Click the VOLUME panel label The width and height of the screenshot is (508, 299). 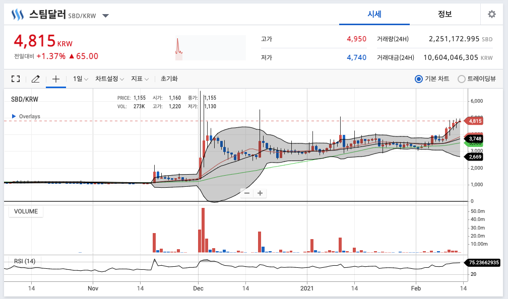26,211
